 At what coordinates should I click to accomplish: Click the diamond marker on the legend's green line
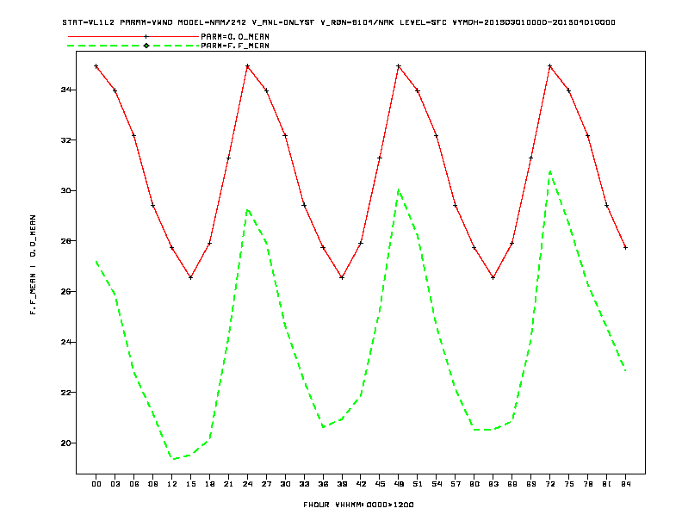(x=146, y=46)
